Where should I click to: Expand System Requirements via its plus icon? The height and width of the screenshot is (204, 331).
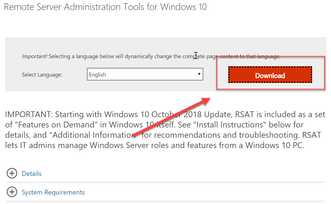(12, 192)
